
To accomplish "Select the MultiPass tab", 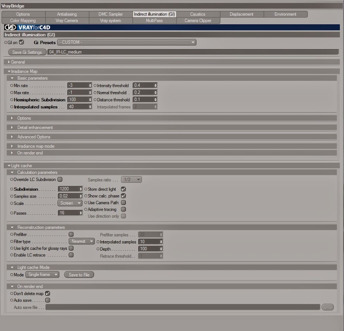I will click(x=154, y=20).
